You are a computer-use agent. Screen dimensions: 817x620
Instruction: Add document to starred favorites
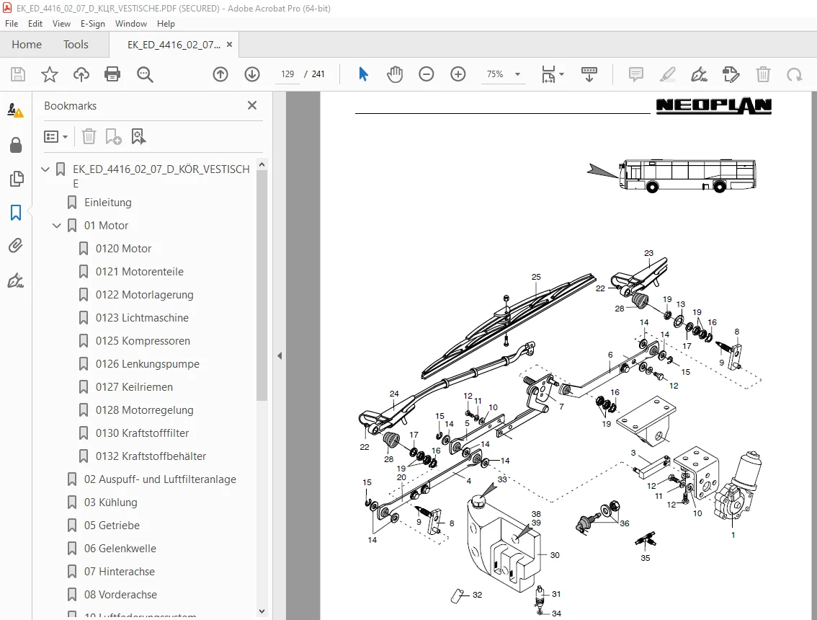pyautogui.click(x=50, y=74)
